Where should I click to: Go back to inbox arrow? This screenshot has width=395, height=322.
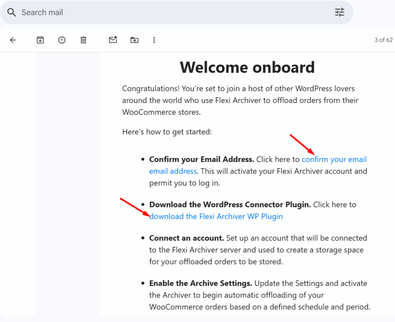(x=13, y=40)
